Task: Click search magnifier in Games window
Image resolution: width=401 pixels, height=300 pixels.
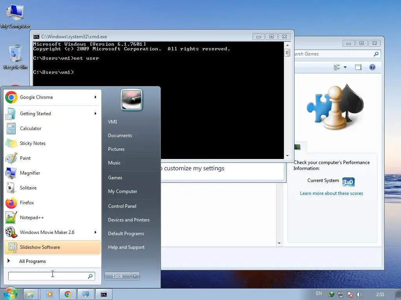Action: click(376, 54)
